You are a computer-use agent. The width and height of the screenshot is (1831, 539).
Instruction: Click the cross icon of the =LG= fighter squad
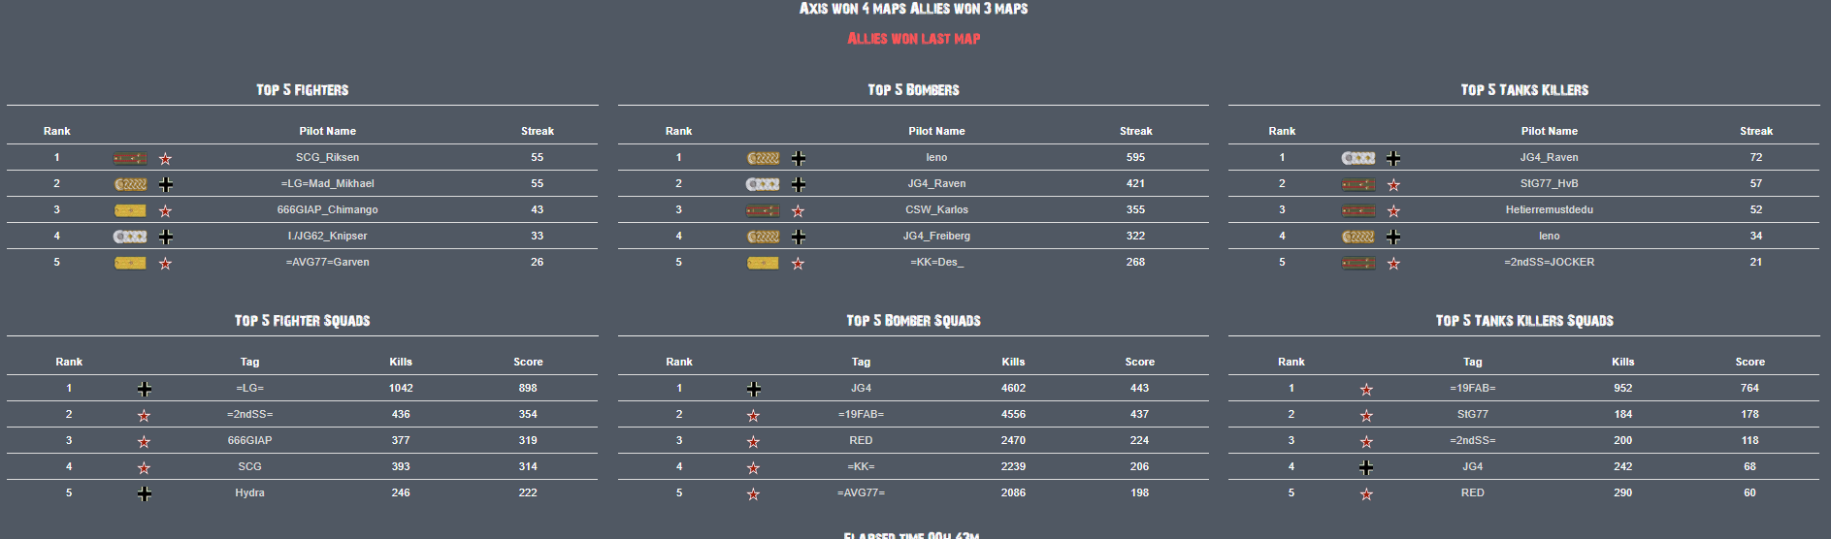145,389
